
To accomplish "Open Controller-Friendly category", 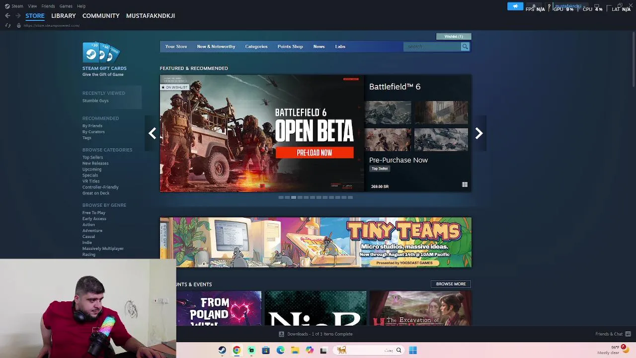I will (100, 187).
